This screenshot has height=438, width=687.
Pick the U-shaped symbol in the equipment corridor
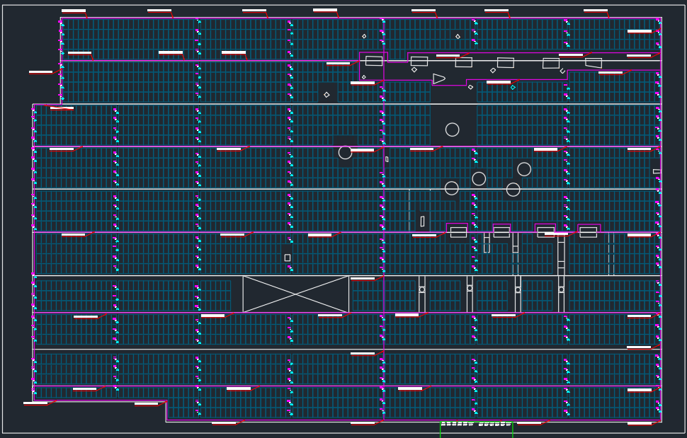[562, 71]
